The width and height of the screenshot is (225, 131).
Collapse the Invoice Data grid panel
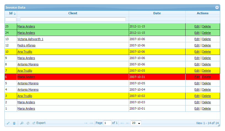(217, 7)
